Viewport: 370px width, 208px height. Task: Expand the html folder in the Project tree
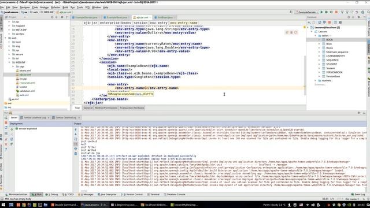tap(9, 42)
